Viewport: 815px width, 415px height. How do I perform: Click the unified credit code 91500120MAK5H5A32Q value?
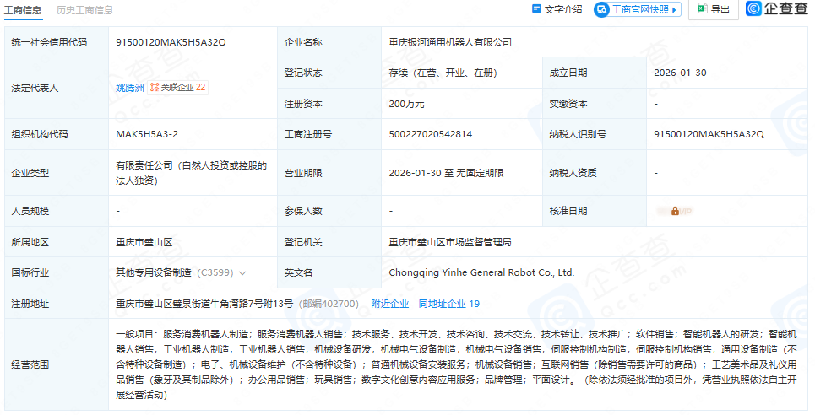click(171, 41)
